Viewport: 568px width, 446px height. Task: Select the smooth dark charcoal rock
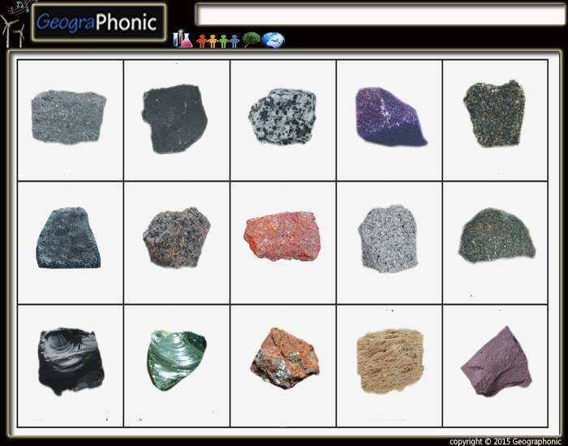tap(174, 118)
